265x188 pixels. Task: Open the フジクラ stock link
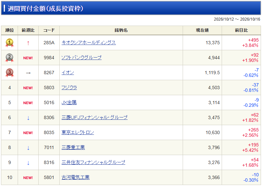(69, 88)
